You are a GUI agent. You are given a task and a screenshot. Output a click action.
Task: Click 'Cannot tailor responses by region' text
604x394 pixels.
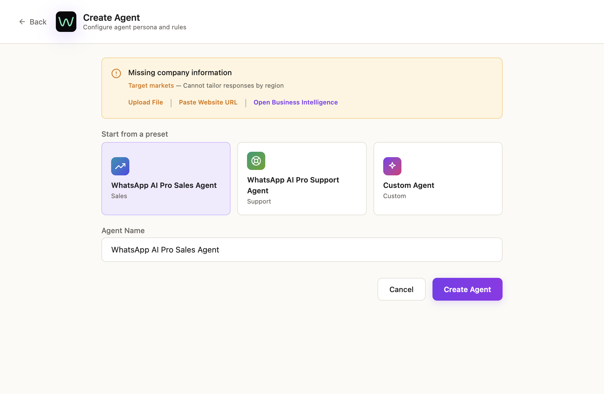tap(233, 85)
